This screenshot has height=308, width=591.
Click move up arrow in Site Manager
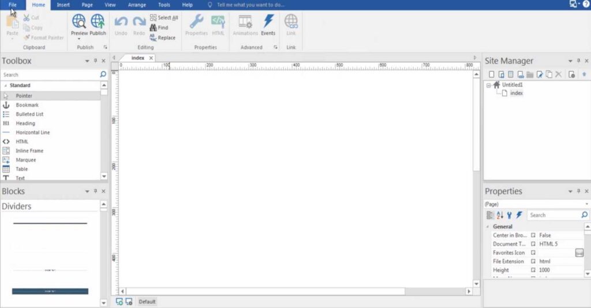[584, 75]
